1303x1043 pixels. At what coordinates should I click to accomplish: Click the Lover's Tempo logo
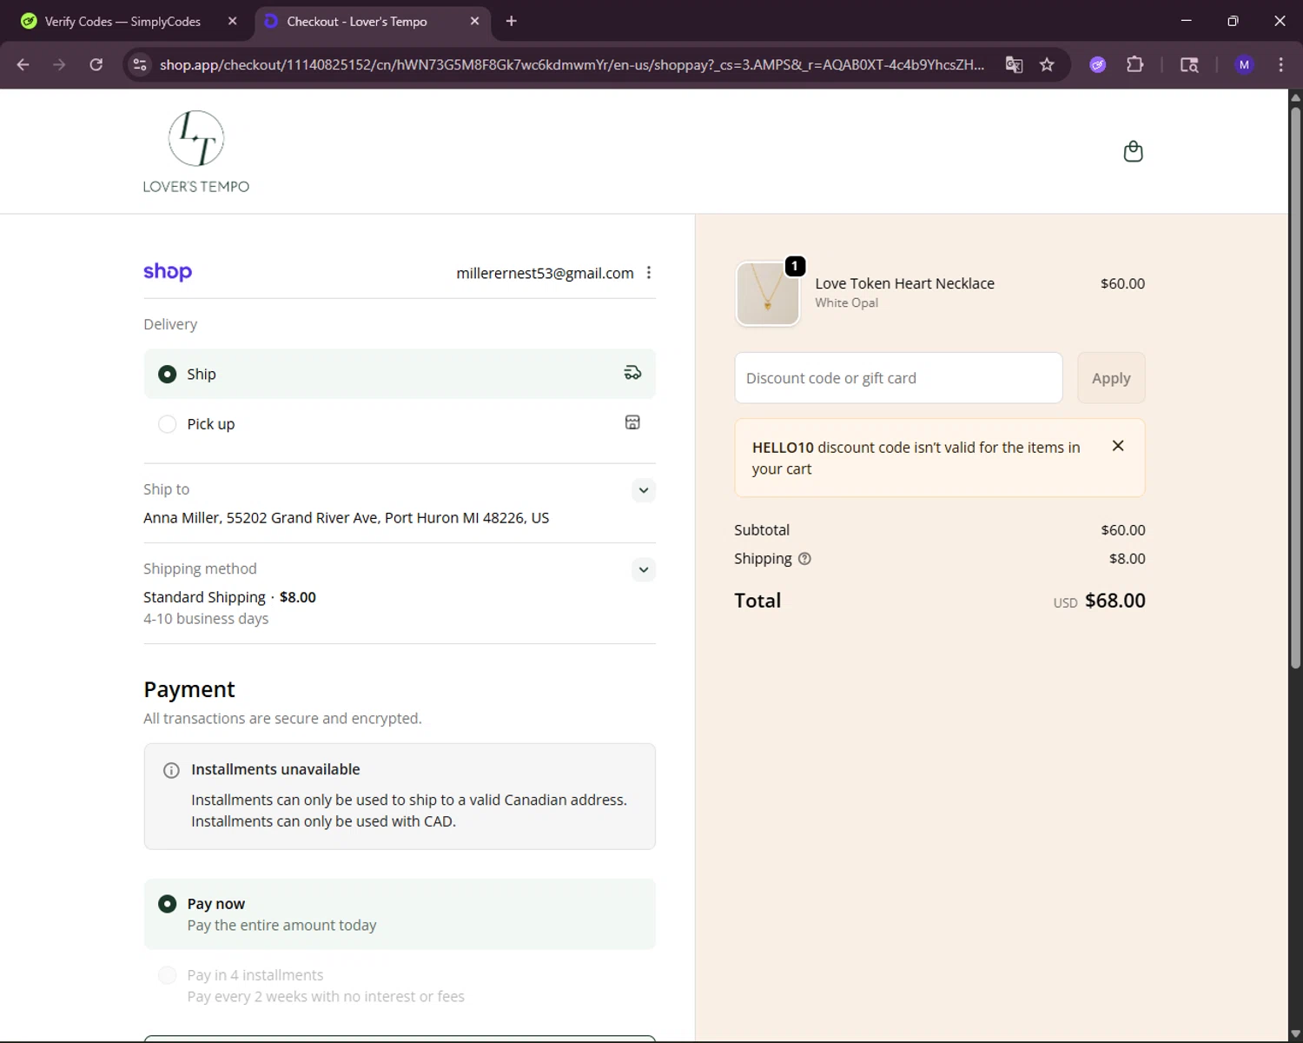pyautogui.click(x=196, y=151)
